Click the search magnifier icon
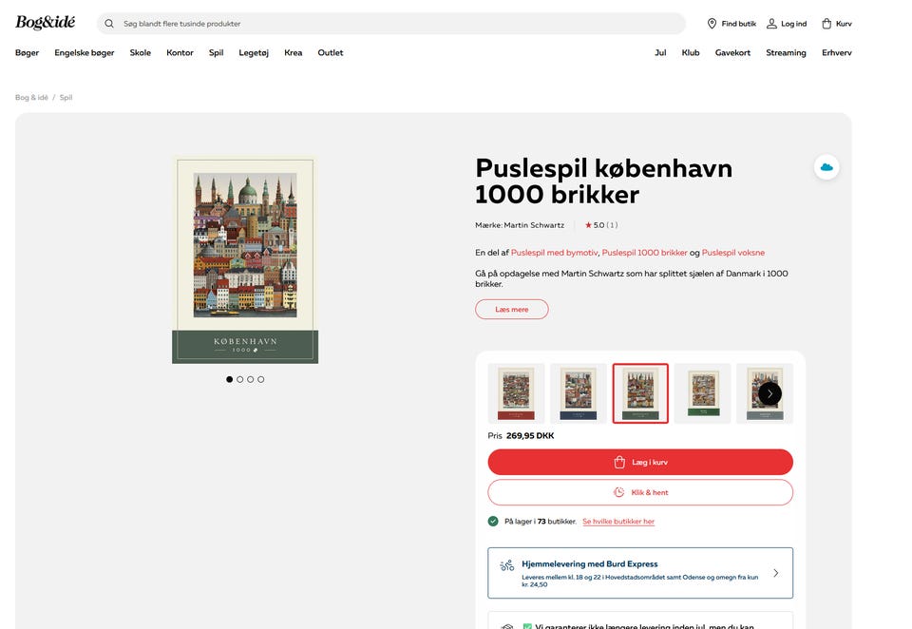The image size is (912, 629). pyautogui.click(x=108, y=23)
